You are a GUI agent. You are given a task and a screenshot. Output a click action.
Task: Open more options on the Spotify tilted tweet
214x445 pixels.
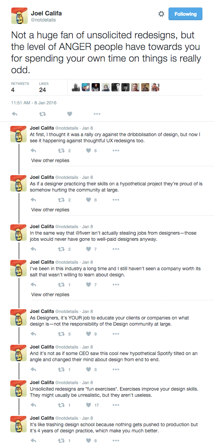pyautogui.click(x=116, y=369)
